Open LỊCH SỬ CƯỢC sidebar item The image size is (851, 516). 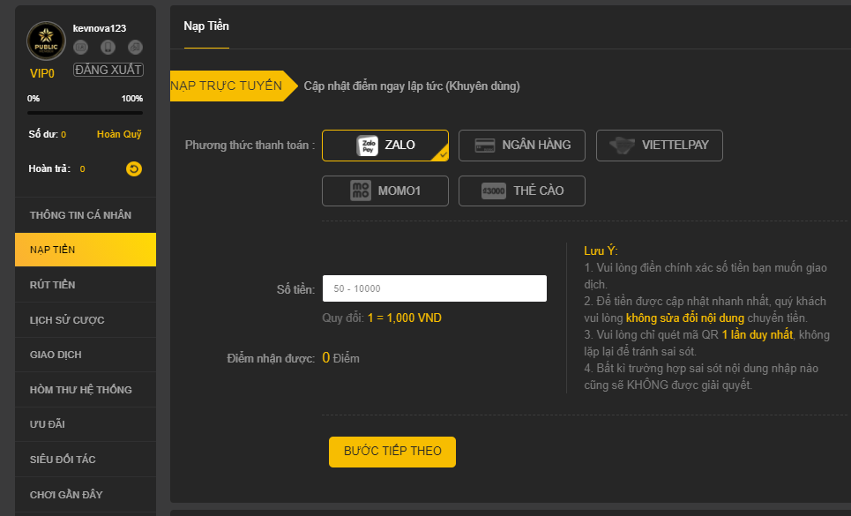click(86, 320)
